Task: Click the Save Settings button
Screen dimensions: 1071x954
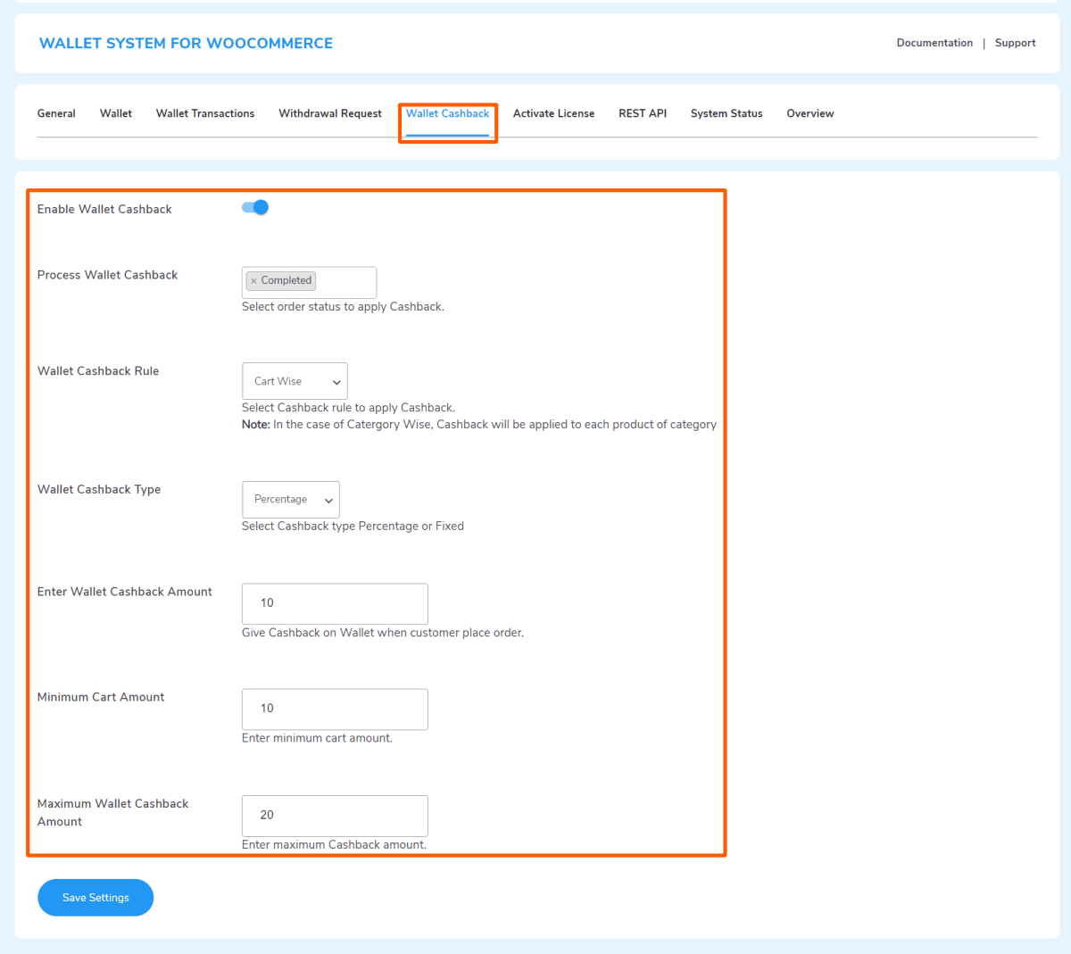Action: tap(95, 898)
